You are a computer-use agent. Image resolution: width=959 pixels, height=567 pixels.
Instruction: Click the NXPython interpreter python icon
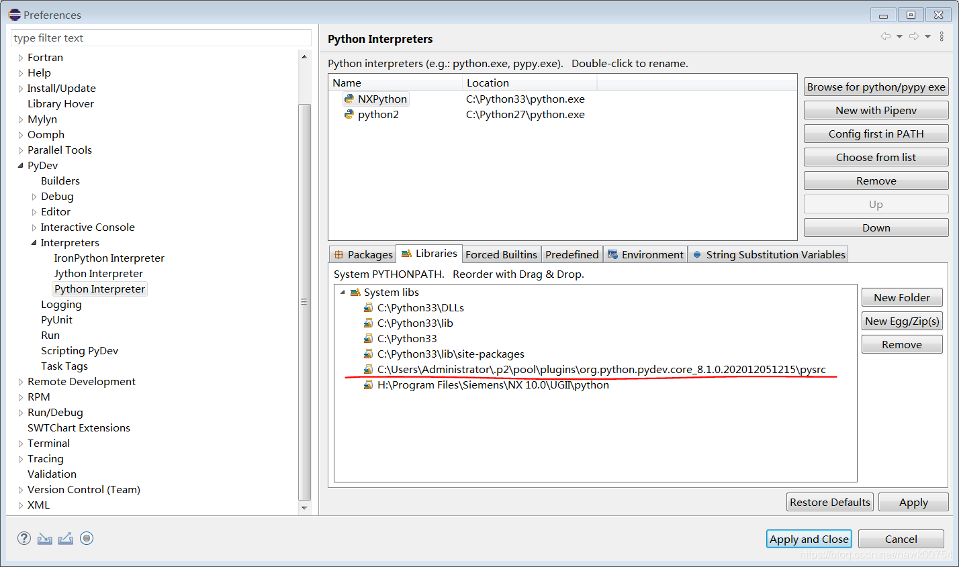click(349, 99)
